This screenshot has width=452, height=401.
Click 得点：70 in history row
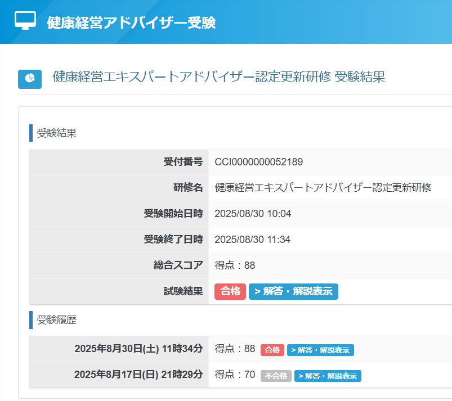pyautogui.click(x=235, y=375)
